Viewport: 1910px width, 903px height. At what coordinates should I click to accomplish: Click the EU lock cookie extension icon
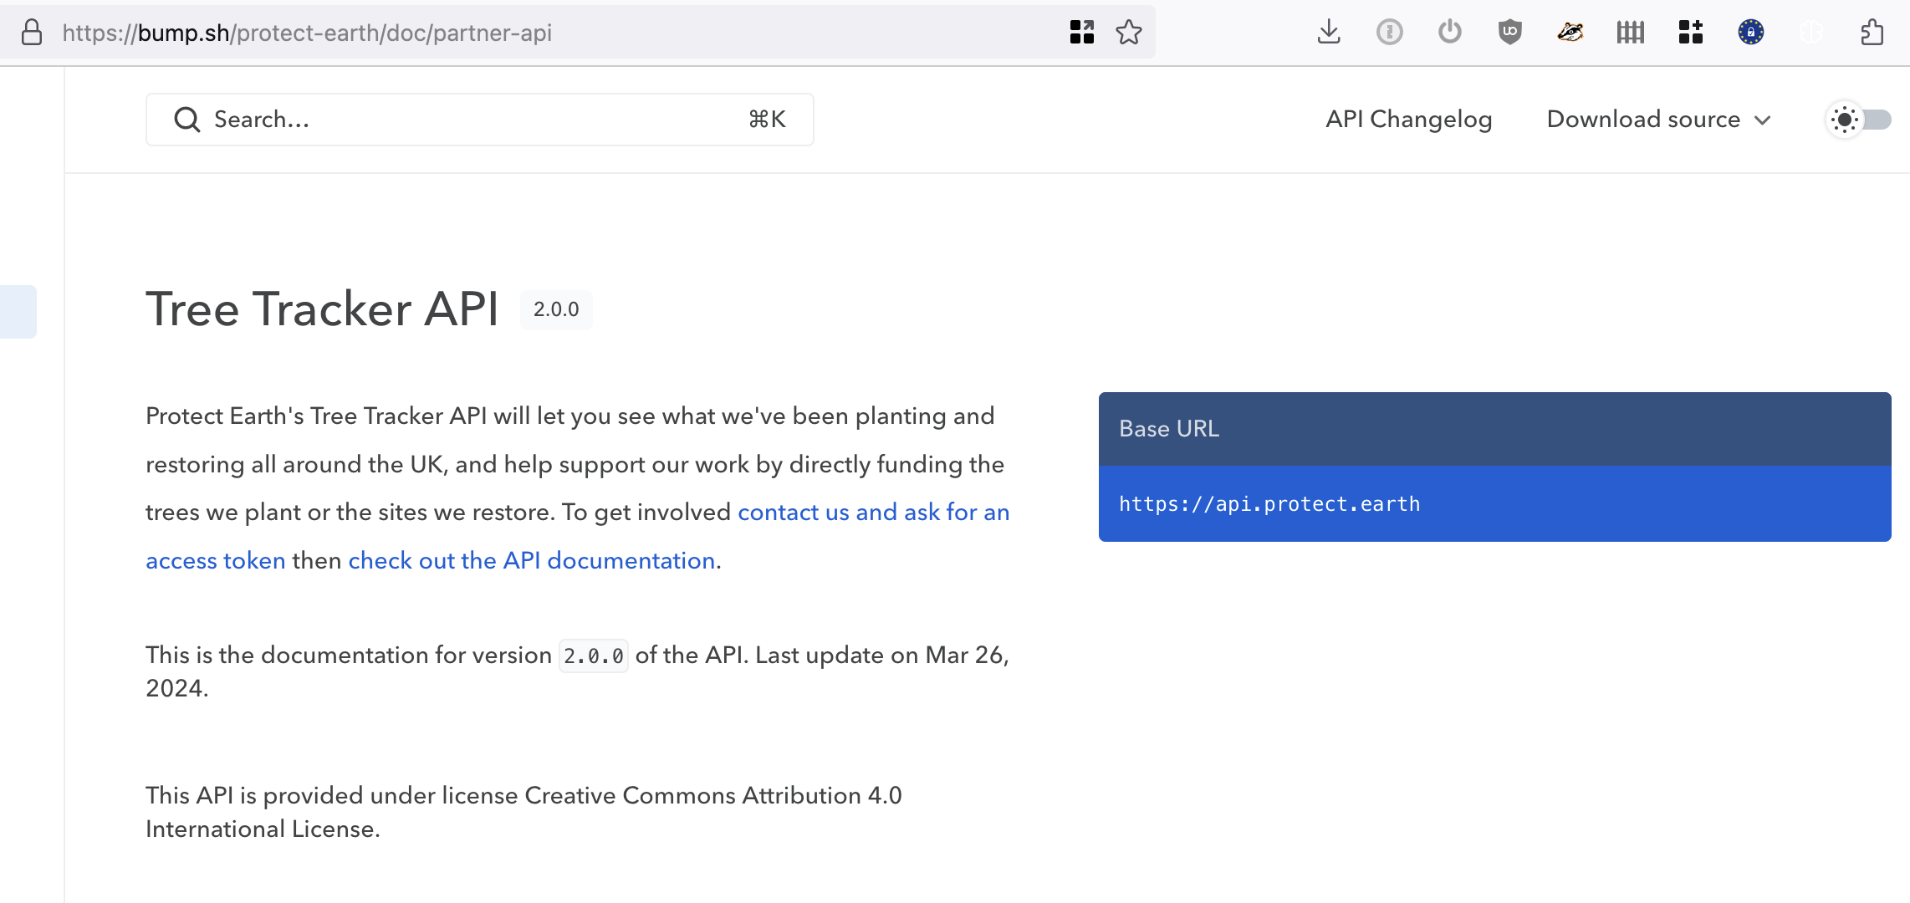tap(1750, 33)
